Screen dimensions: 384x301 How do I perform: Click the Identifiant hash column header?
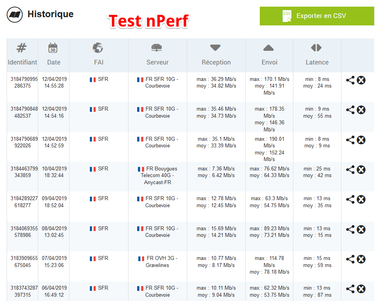[22, 48]
